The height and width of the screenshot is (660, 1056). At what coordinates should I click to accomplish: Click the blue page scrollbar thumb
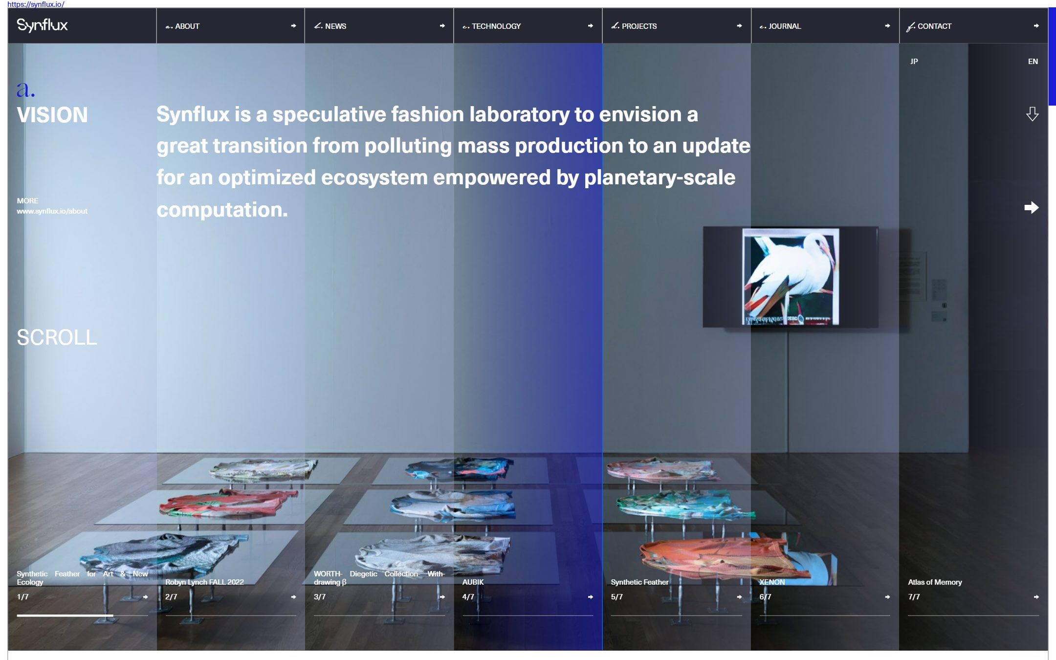click(x=1052, y=57)
